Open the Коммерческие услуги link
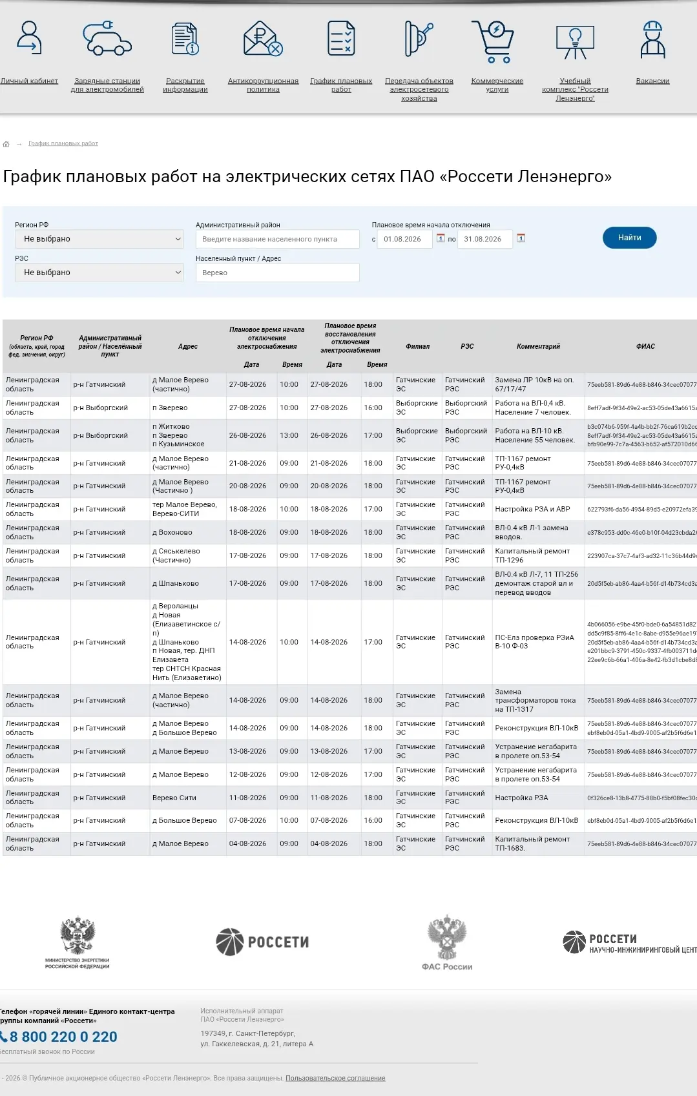 pyautogui.click(x=497, y=85)
